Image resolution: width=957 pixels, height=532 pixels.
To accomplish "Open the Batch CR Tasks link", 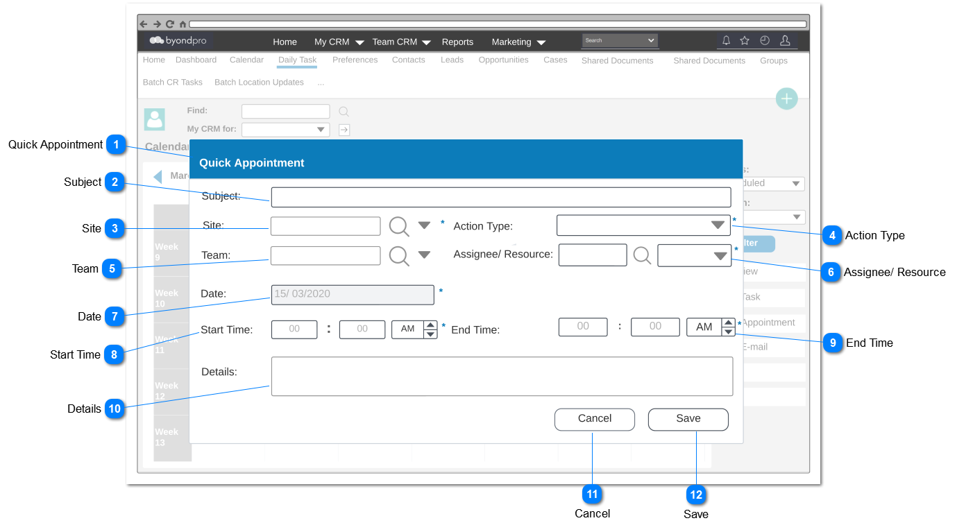I will [173, 83].
